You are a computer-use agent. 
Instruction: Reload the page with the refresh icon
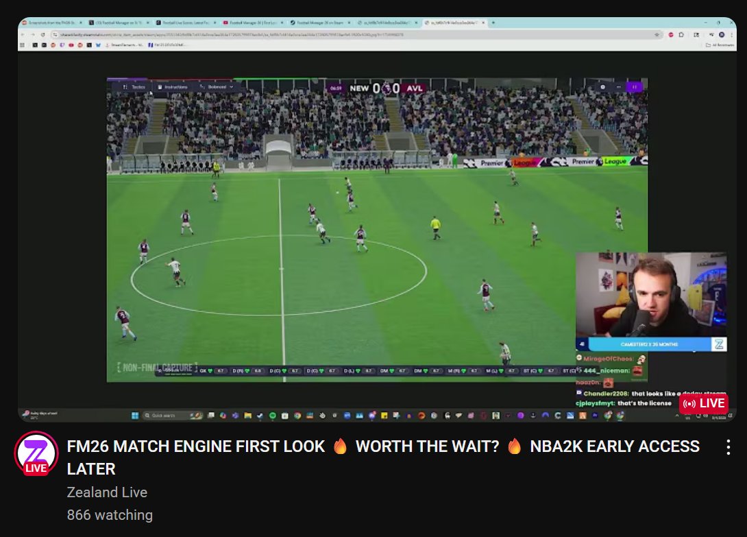click(x=43, y=35)
